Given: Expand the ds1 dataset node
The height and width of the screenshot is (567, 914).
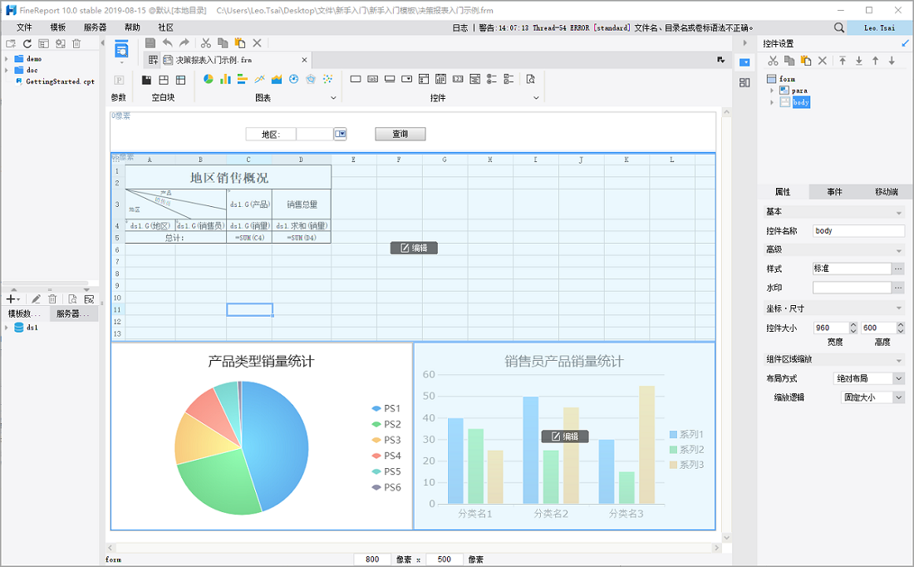Looking at the screenshot, I should coord(7,328).
